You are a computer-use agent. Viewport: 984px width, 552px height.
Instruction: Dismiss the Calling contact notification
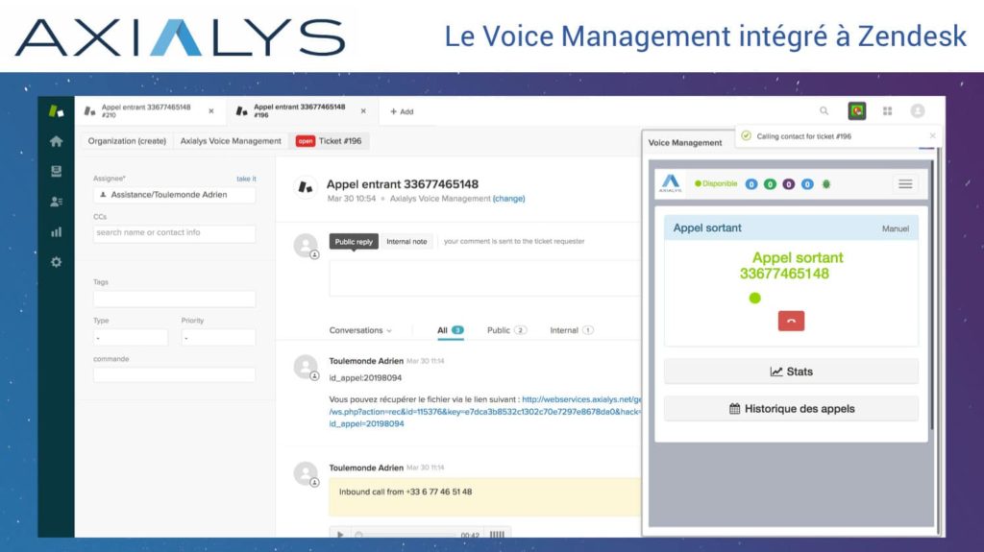pos(932,135)
